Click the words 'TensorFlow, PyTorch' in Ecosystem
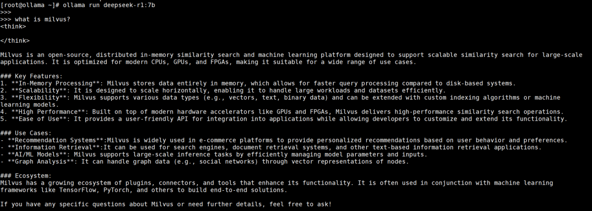The height and width of the screenshot is (211, 592). tap(94, 190)
